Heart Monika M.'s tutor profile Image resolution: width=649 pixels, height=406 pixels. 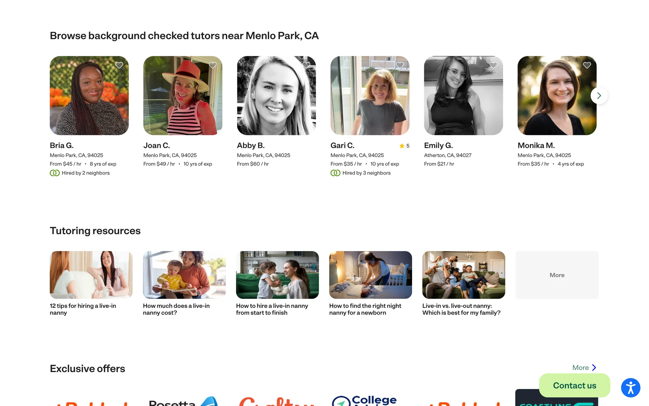[587, 65]
